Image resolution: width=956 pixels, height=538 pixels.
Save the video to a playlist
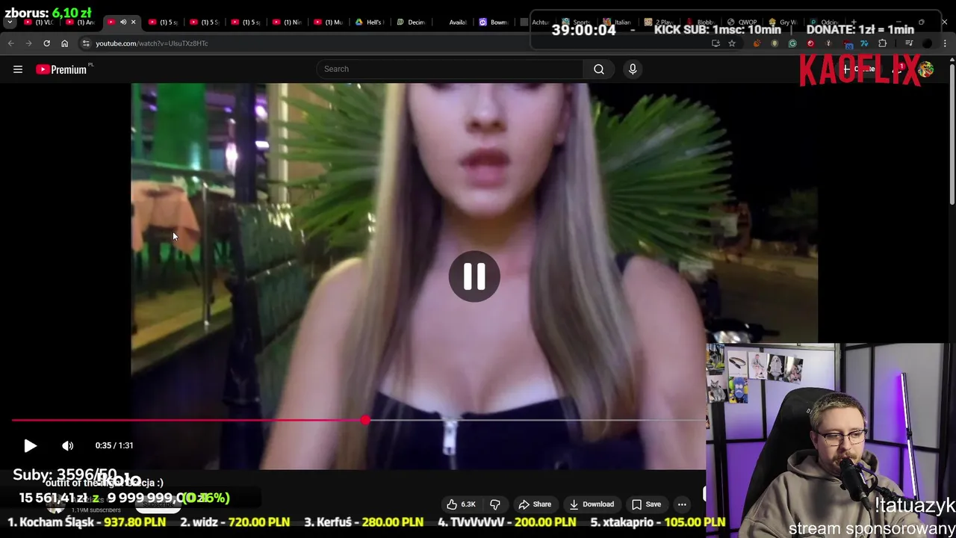[x=646, y=504]
